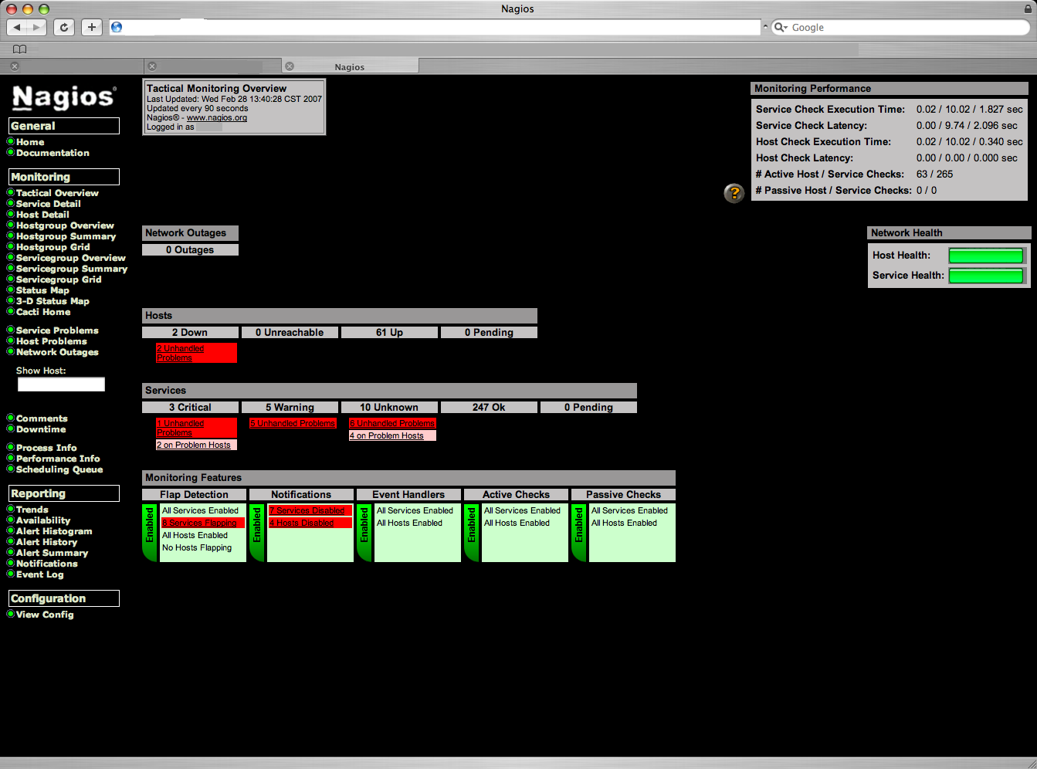The image size is (1037, 769).
Task: Open the hosts 2 Unhandled Problems link
Action: click(x=181, y=353)
